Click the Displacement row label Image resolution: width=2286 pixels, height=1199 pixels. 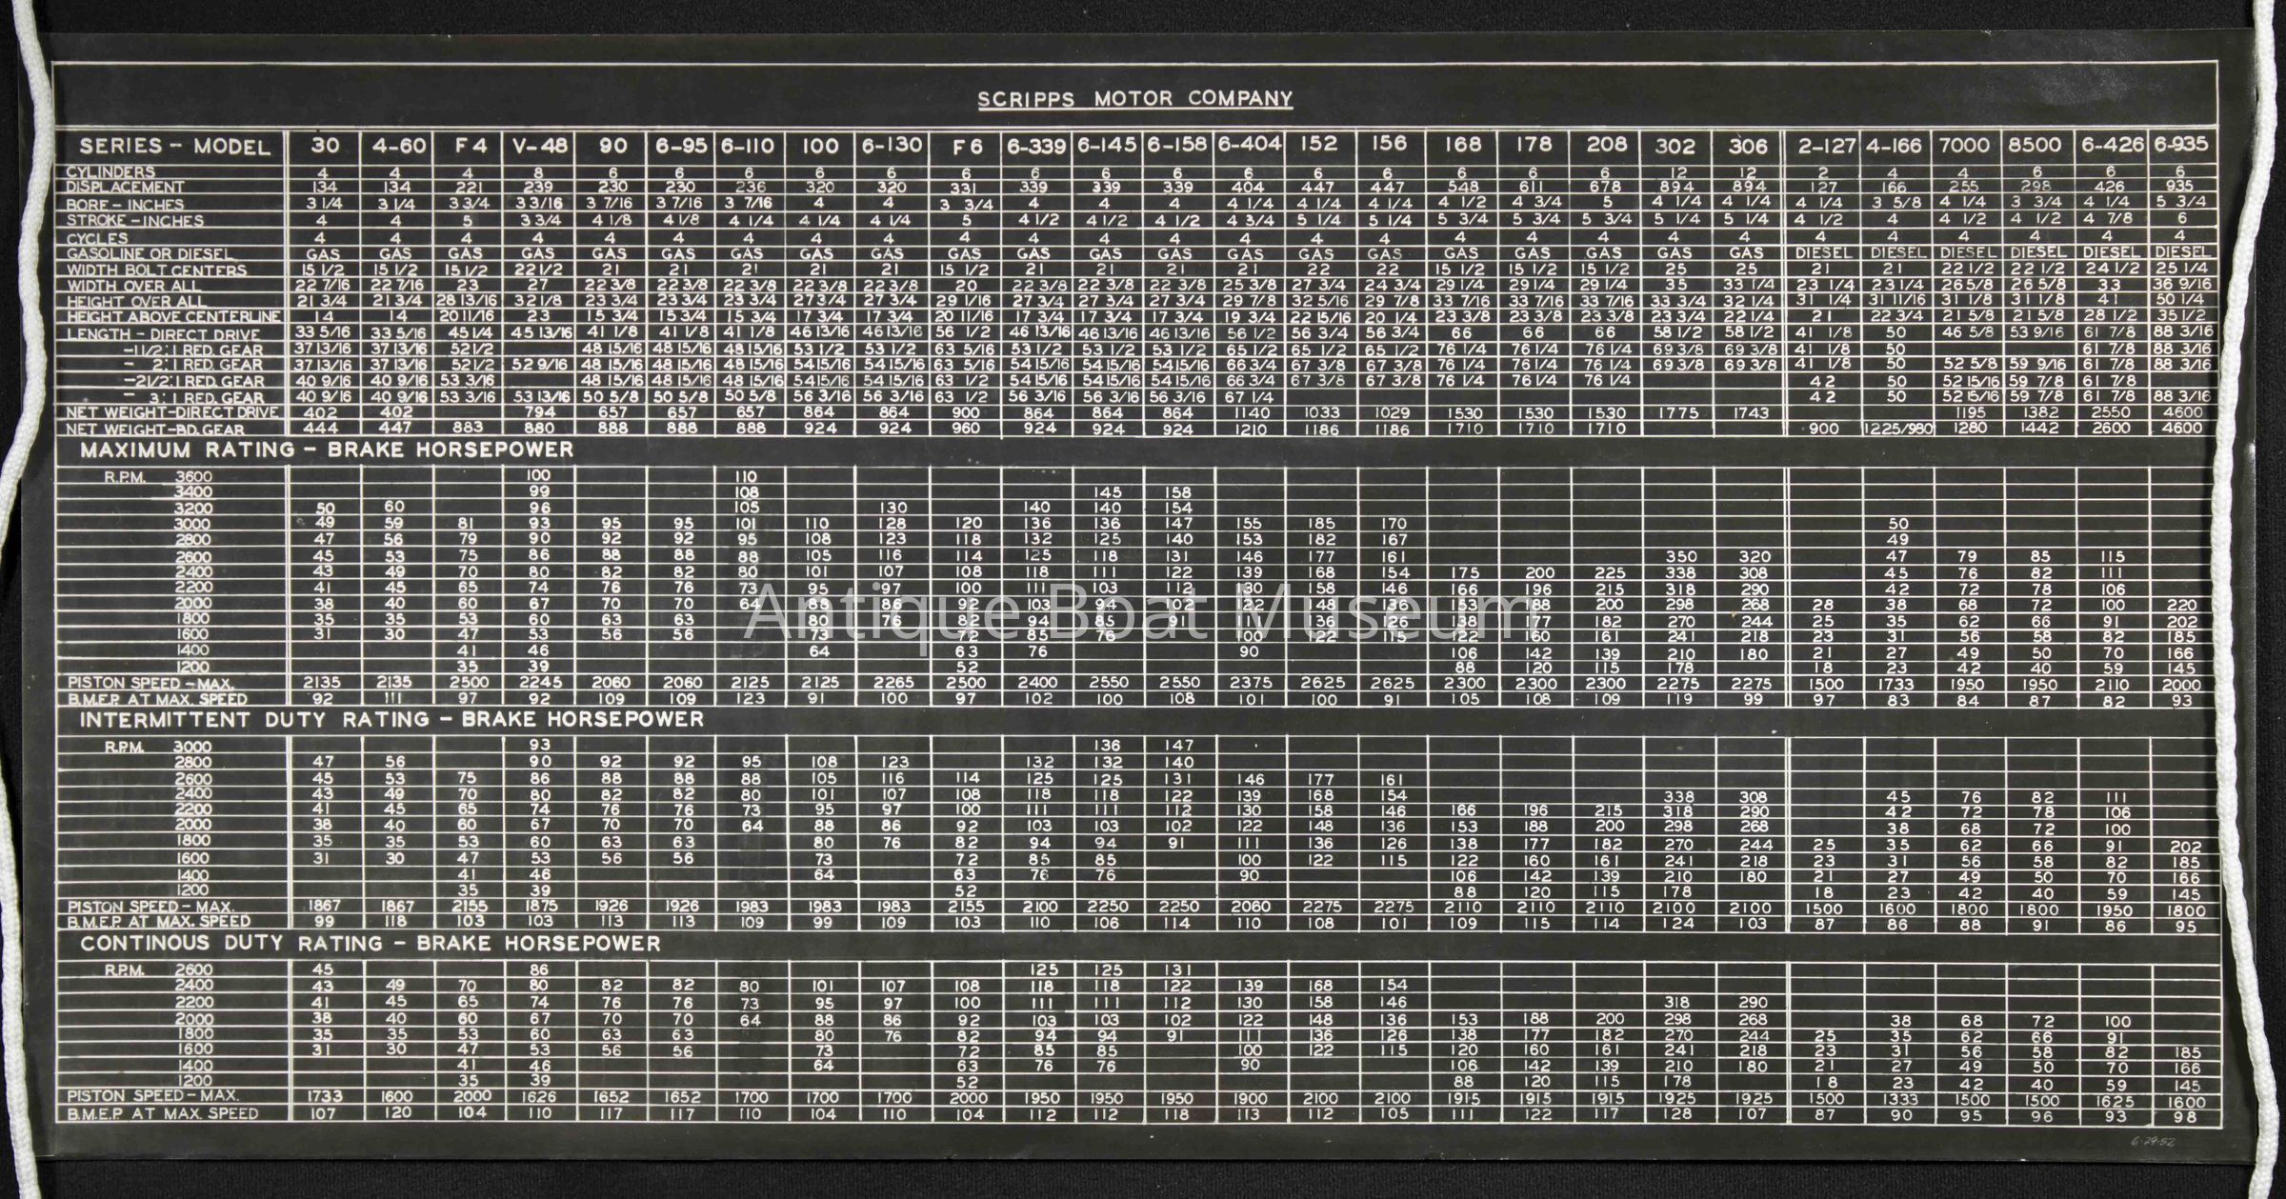coord(124,188)
